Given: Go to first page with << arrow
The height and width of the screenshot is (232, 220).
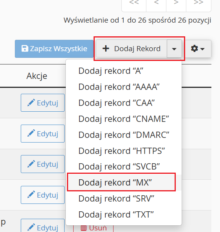Looking at the screenshot, I should click(x=134, y=4).
